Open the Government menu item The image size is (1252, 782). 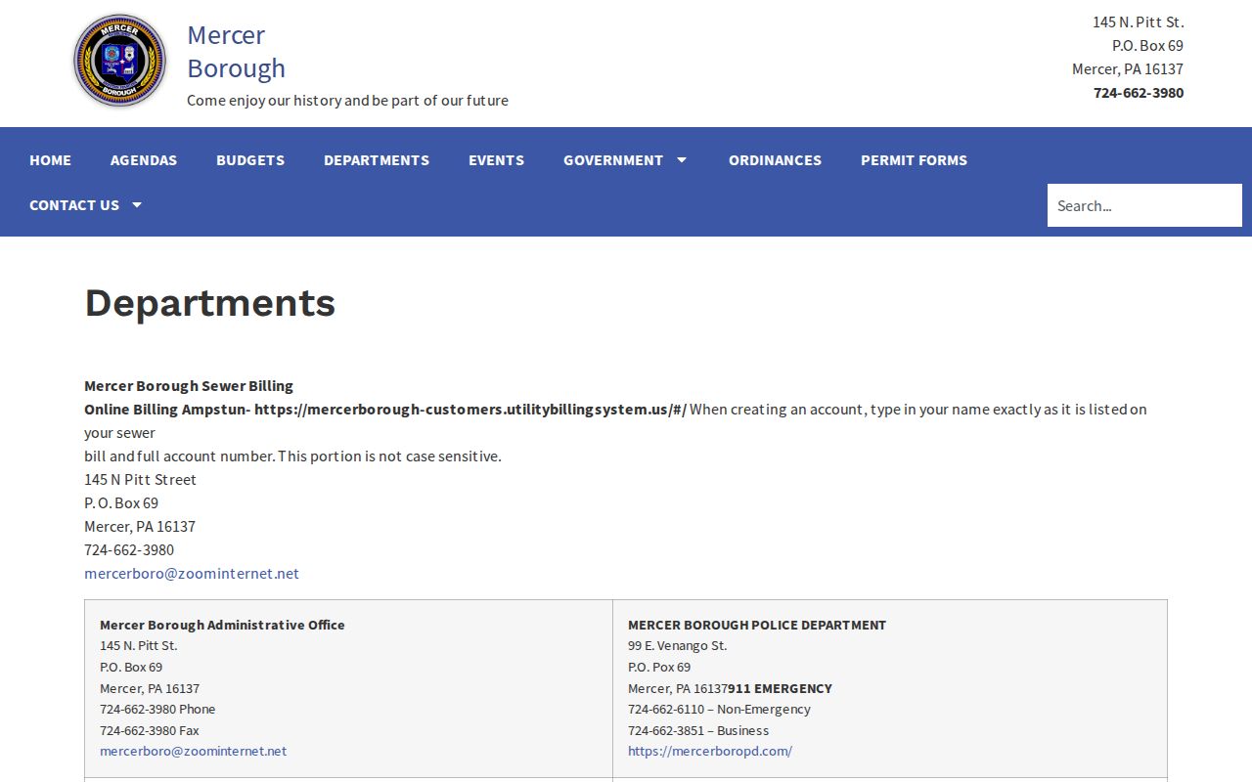pyautogui.click(x=613, y=160)
